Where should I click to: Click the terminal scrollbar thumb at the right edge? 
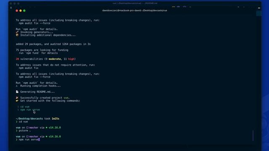253,135
